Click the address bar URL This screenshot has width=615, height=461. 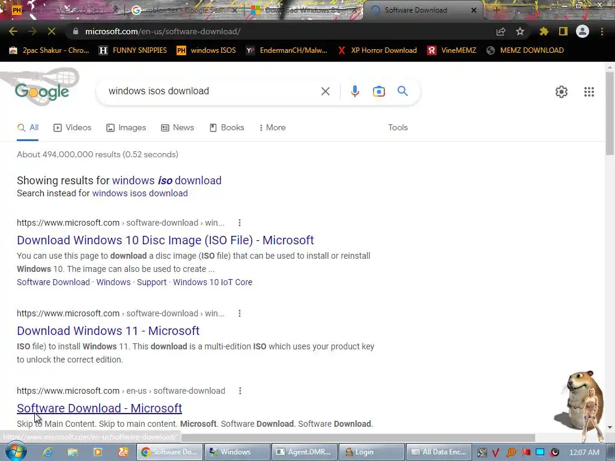tap(162, 31)
